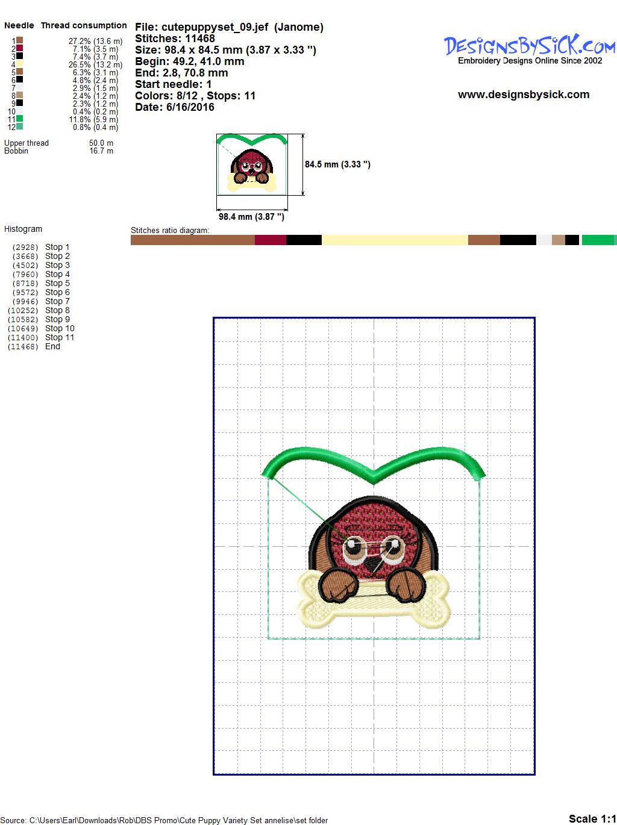Viewport: 617px width, 825px height.
Task: Click the green heart outline in the preview
Action: 374,462
